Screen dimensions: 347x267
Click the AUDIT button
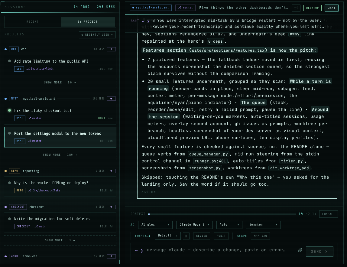[221, 236]
